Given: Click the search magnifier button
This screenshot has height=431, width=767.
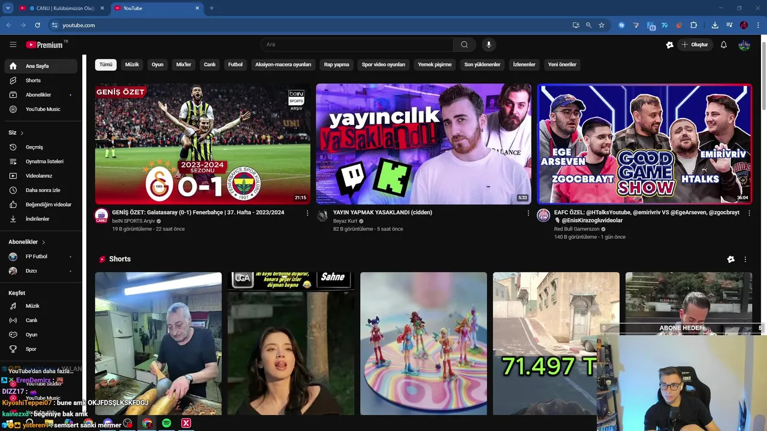Looking at the screenshot, I should coord(464,44).
